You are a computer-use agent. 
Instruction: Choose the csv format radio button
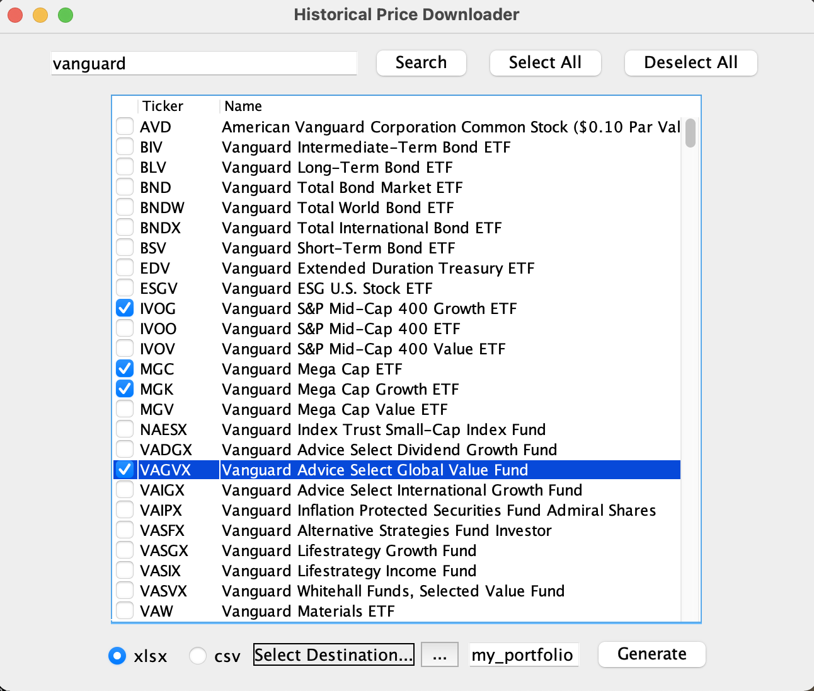click(x=198, y=656)
